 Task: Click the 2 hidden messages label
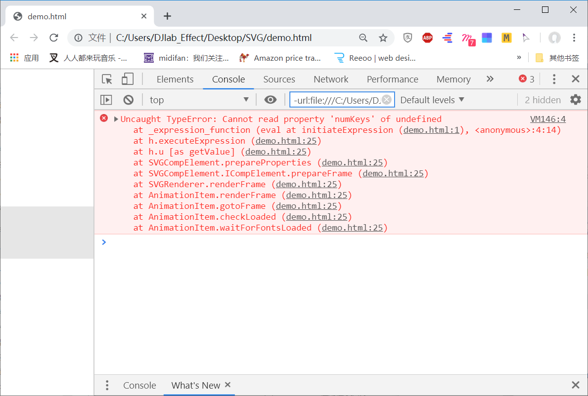coord(542,100)
